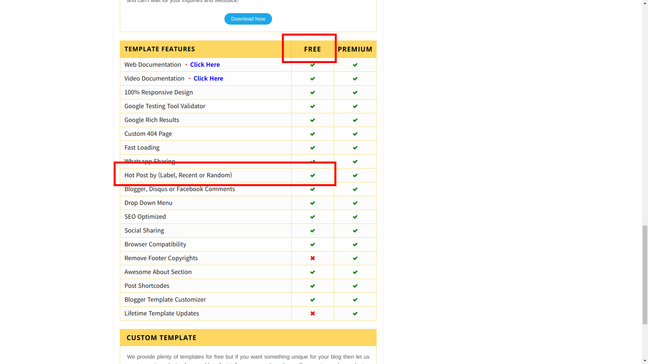The height and width of the screenshot is (364, 648).
Task: Click Free checkmark for Fast Loading row
Action: point(313,148)
